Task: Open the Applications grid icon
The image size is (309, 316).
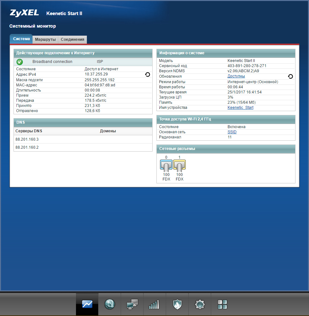Action: coord(222,304)
